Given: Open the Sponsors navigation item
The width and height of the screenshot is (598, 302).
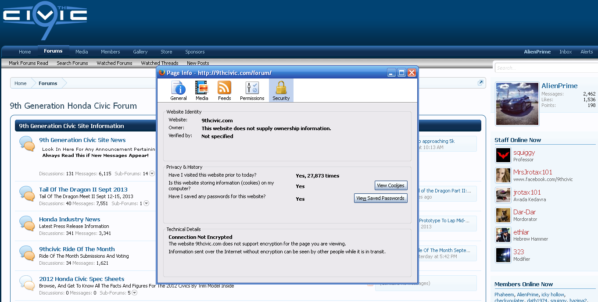Looking at the screenshot, I should [195, 52].
